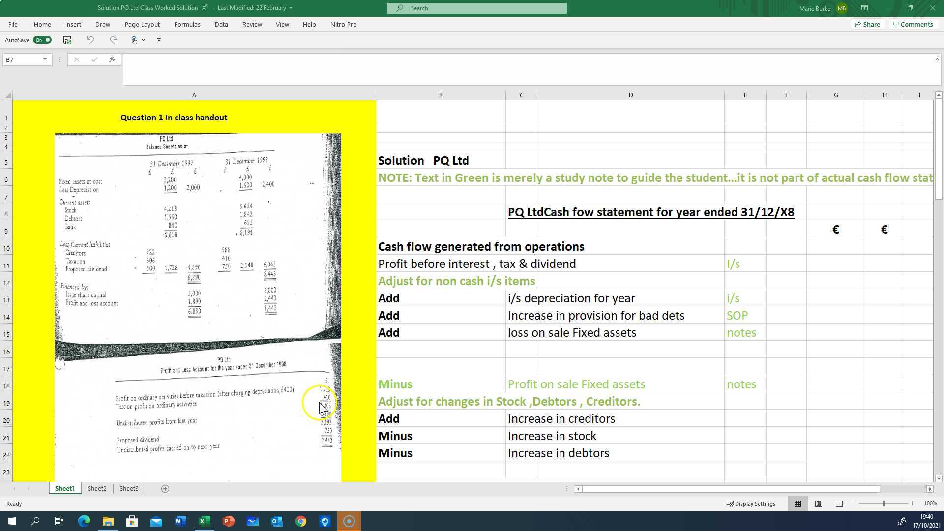This screenshot has height=531, width=944.
Task: Add a new sheet with plus icon
Action: (x=165, y=488)
